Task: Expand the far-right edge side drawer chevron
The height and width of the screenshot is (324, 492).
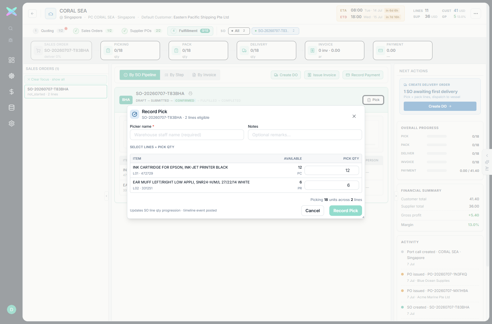Action: coord(487,155)
